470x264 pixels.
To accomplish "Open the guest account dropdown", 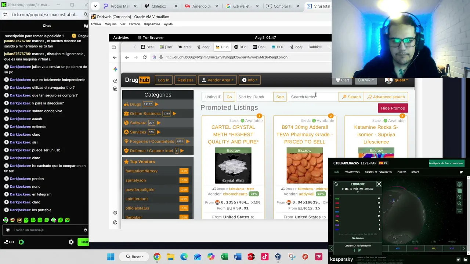I will click(397, 80).
